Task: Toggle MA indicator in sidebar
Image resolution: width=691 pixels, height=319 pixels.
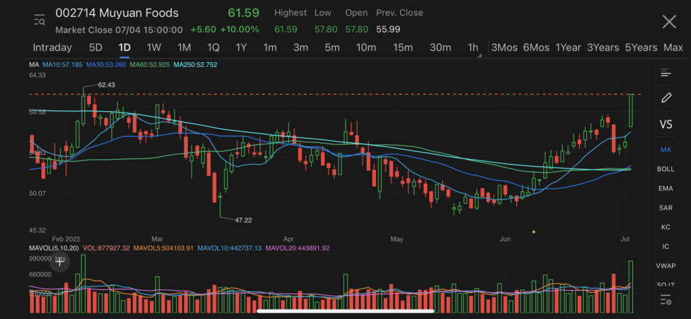Action: (x=665, y=150)
